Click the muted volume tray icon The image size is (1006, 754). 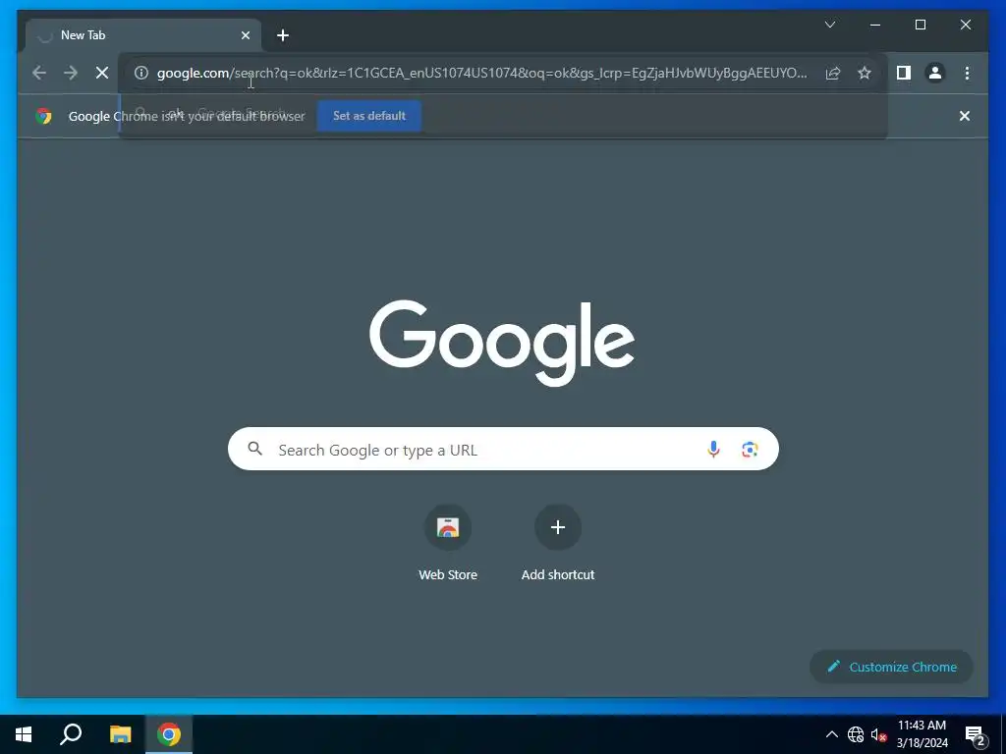[x=878, y=734]
